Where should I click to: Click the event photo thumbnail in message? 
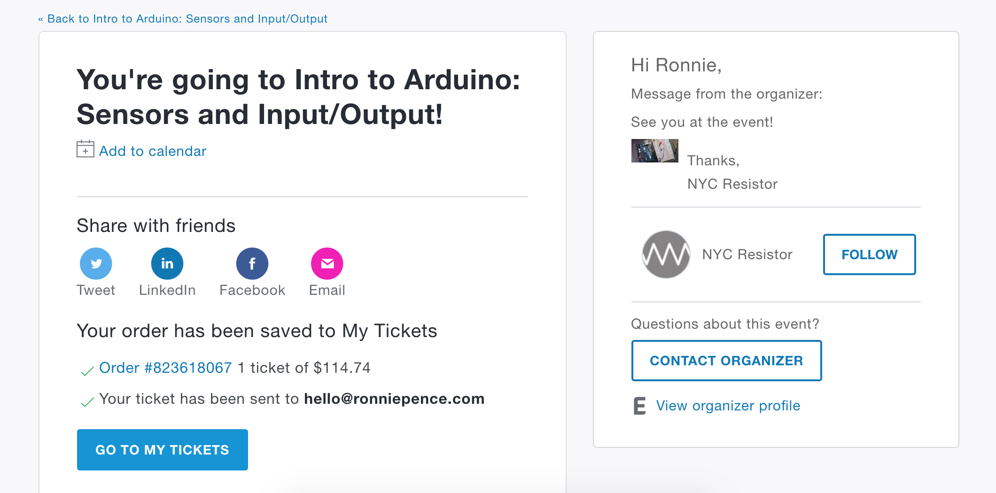pyautogui.click(x=654, y=151)
